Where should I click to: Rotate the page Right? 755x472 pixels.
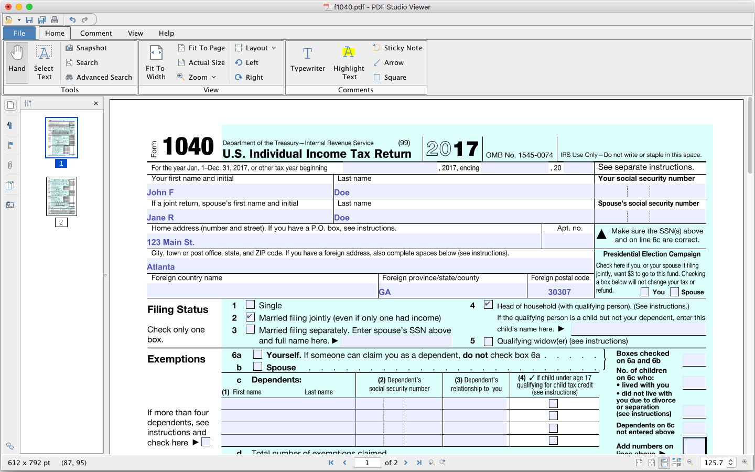point(249,77)
